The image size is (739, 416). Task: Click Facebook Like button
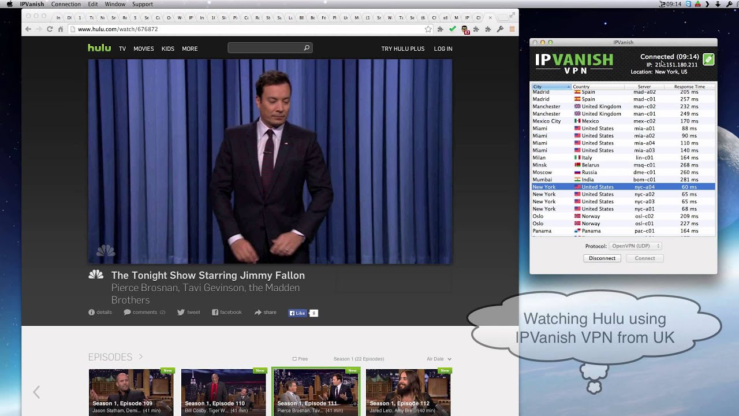pyautogui.click(x=298, y=313)
